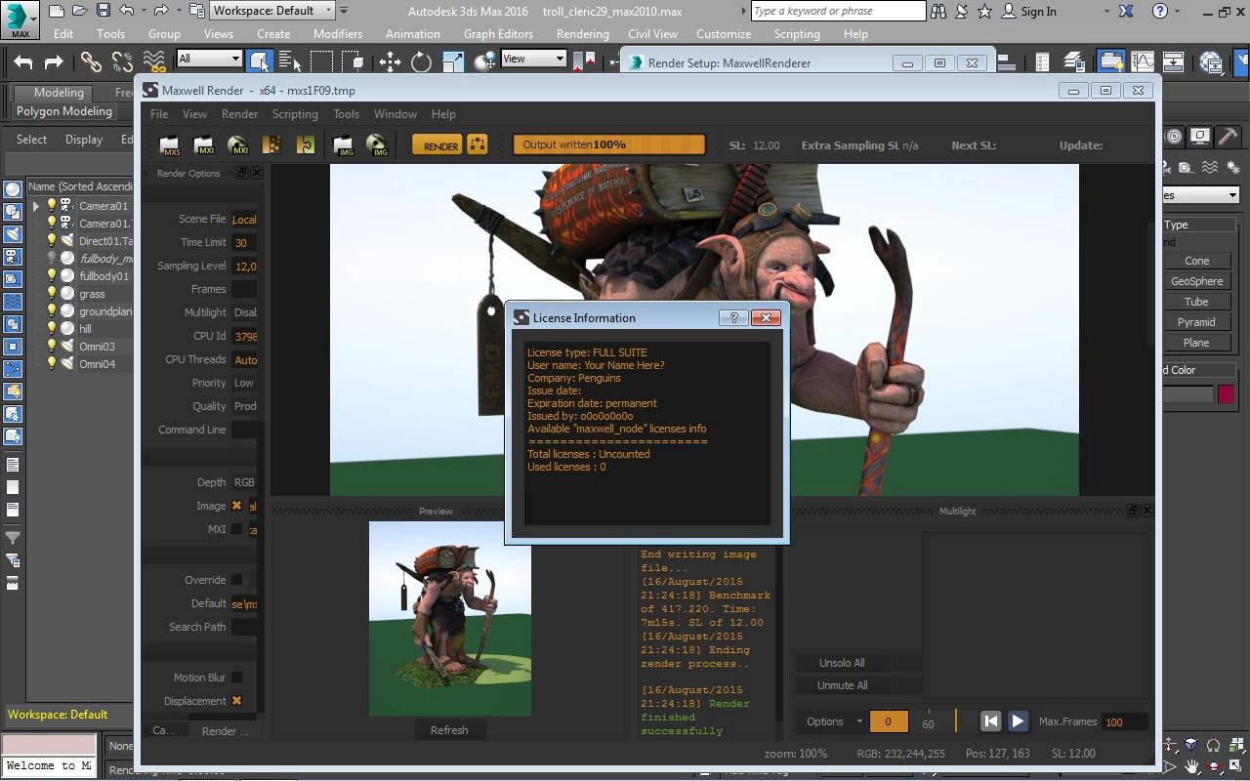1250x781 pixels.
Task: Open the Quality dropdown in Render Options
Action: pos(244,406)
